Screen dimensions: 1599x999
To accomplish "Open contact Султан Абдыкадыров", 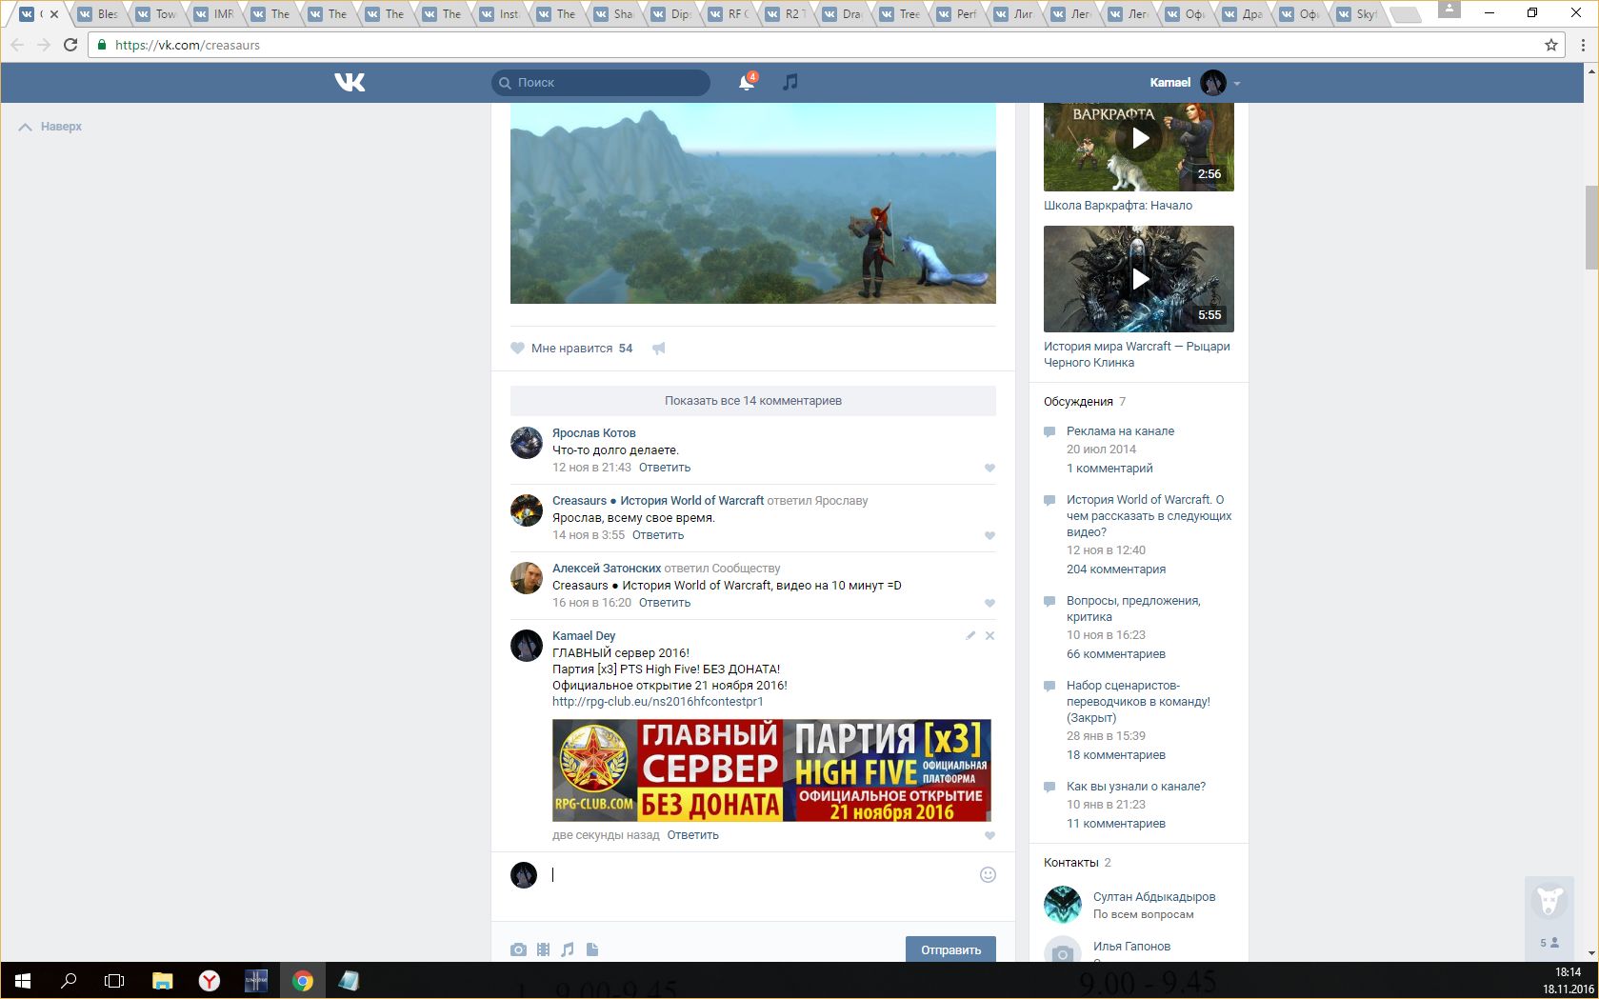I will click(x=1154, y=897).
